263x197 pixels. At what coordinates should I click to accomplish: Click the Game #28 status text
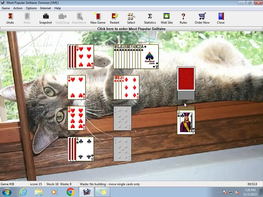click(7, 184)
